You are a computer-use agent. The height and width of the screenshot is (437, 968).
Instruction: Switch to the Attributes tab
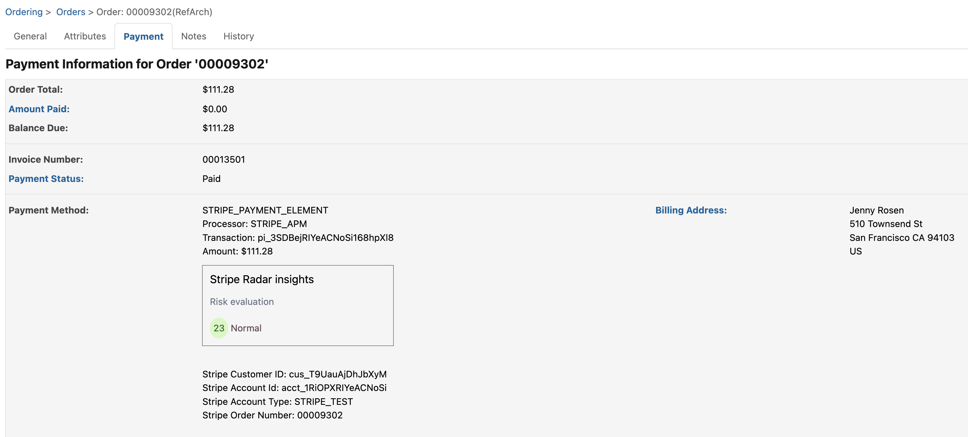85,37
